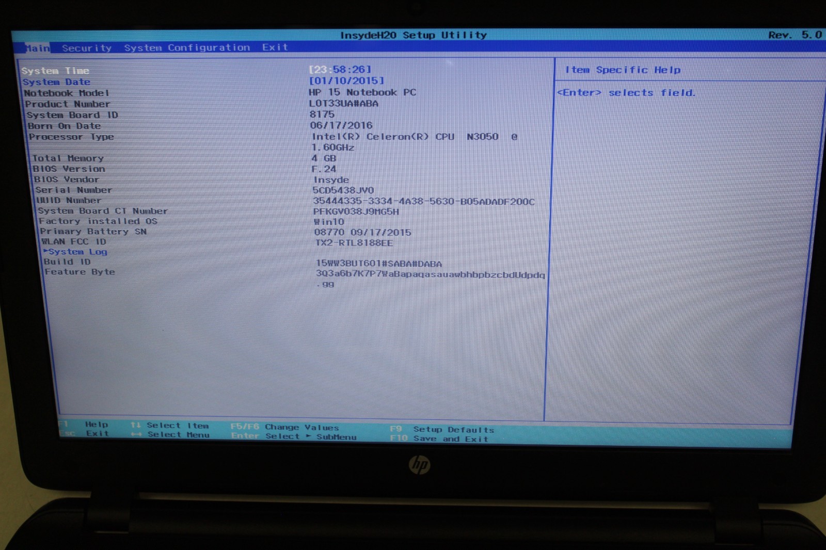Image resolution: width=826 pixels, height=550 pixels.
Task: Click the Rev. 5.0 version text
Action: point(795,35)
